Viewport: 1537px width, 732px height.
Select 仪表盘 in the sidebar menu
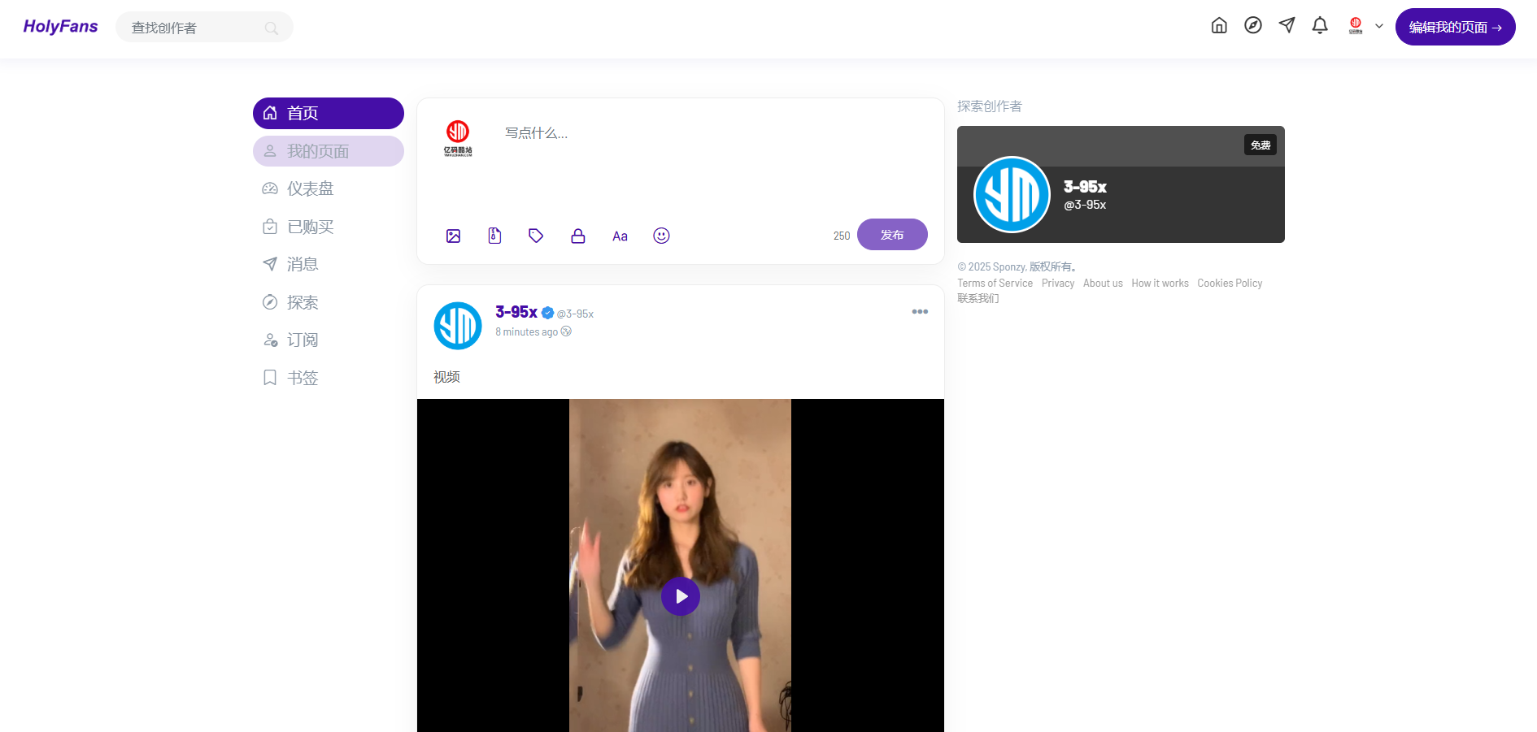[x=310, y=188]
